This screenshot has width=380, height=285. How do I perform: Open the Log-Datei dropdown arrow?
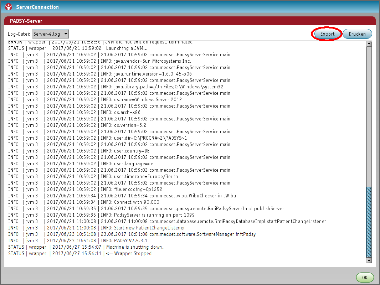(x=65, y=34)
